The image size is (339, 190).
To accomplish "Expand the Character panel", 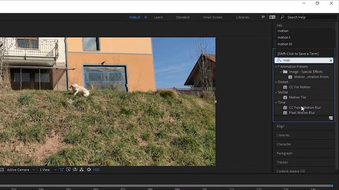I will 284,144.
